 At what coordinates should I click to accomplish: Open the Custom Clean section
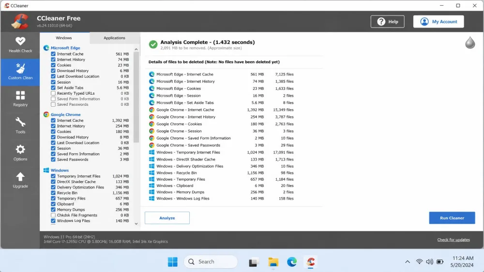coord(20,72)
